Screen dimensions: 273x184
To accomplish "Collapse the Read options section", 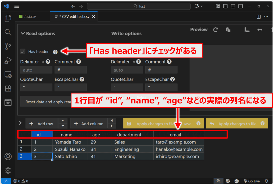I will [x=22, y=34].
